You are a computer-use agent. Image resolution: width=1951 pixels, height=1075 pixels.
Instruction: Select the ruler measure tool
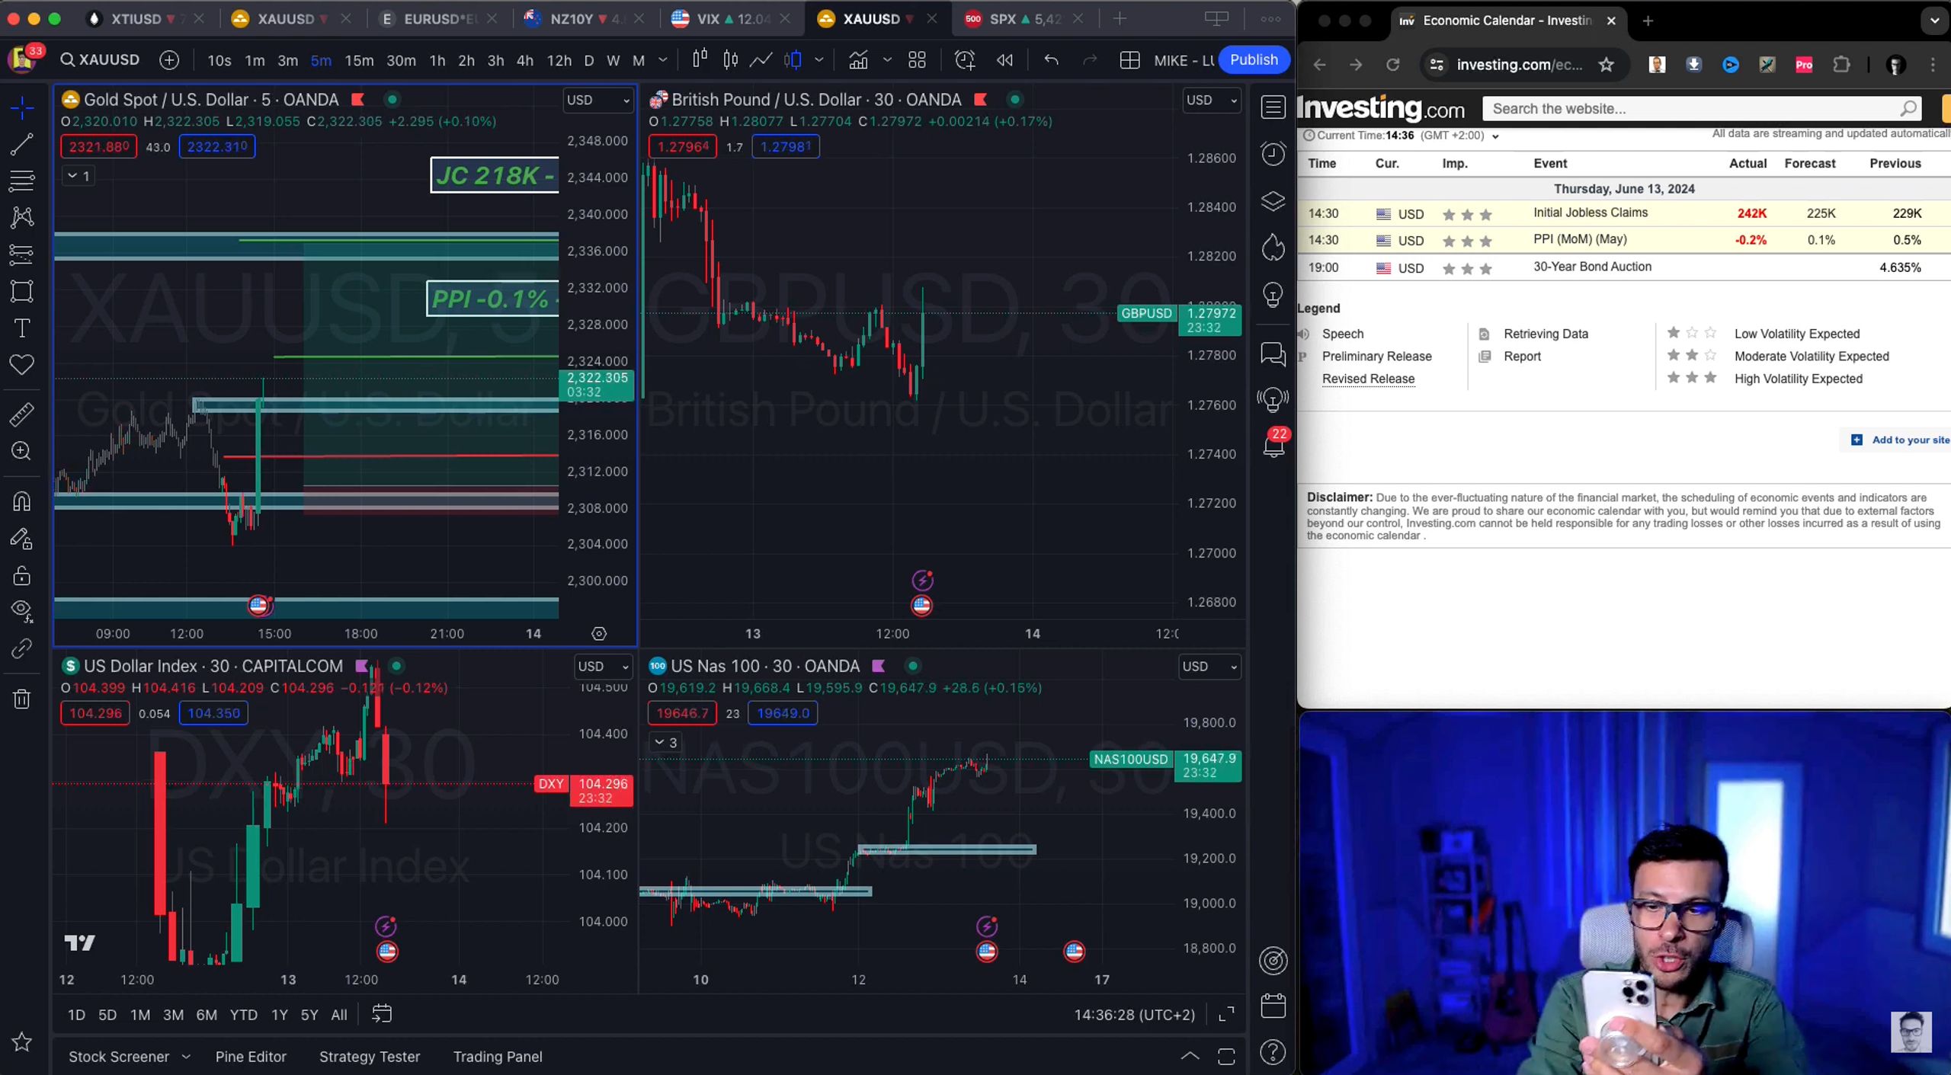[22, 414]
